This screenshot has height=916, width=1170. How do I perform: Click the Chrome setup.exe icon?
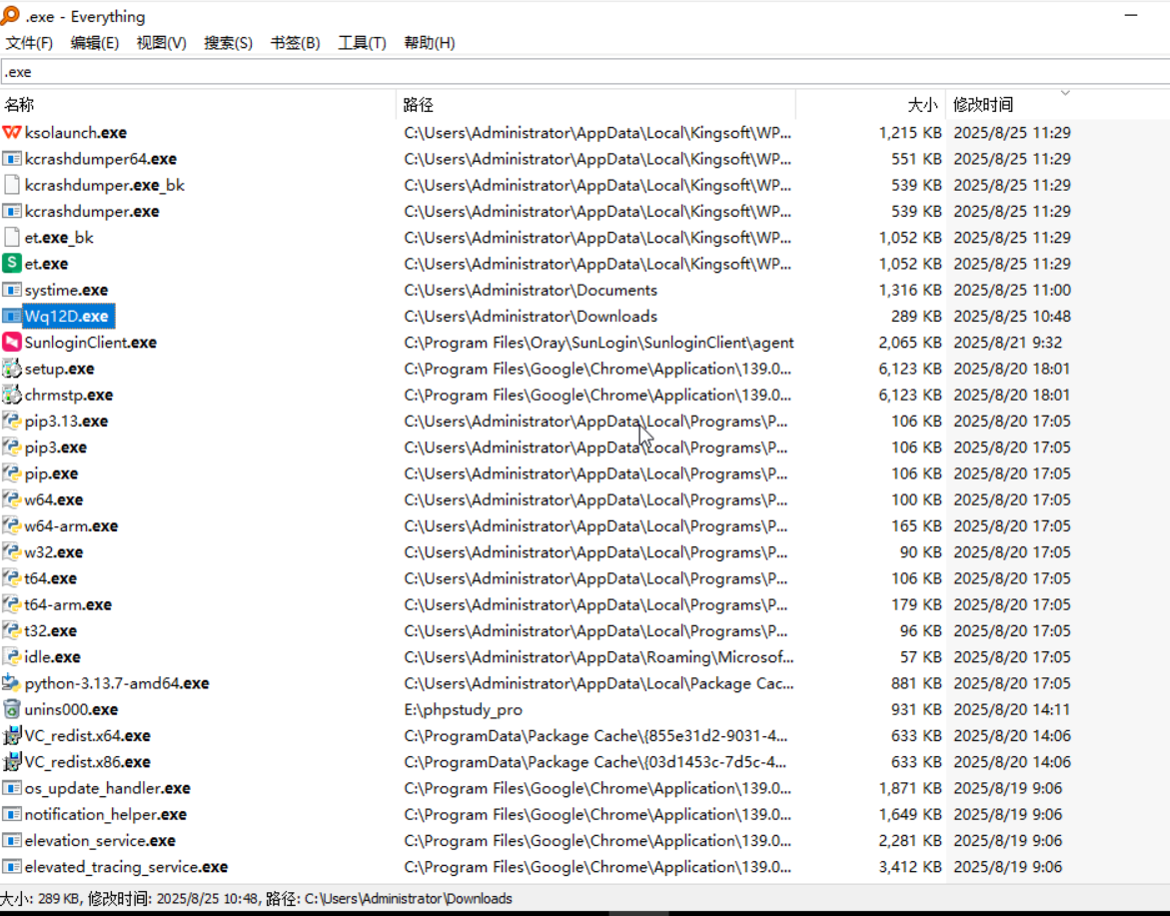[12, 368]
